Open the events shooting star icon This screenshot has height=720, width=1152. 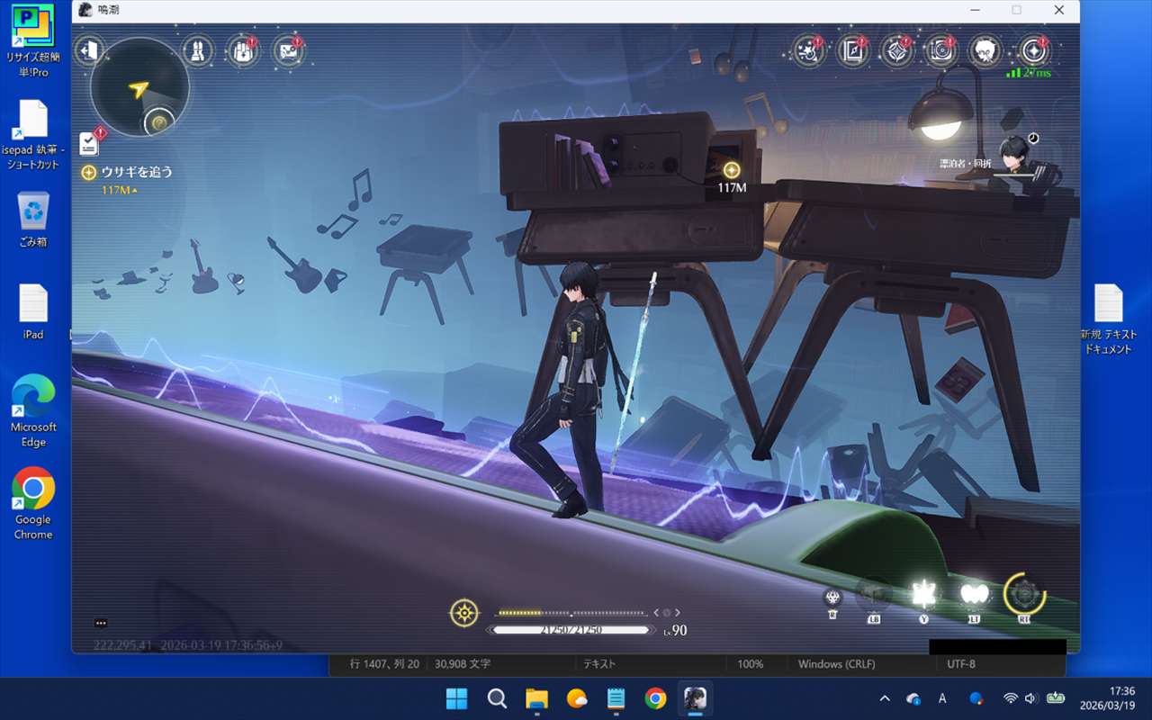tap(808, 51)
